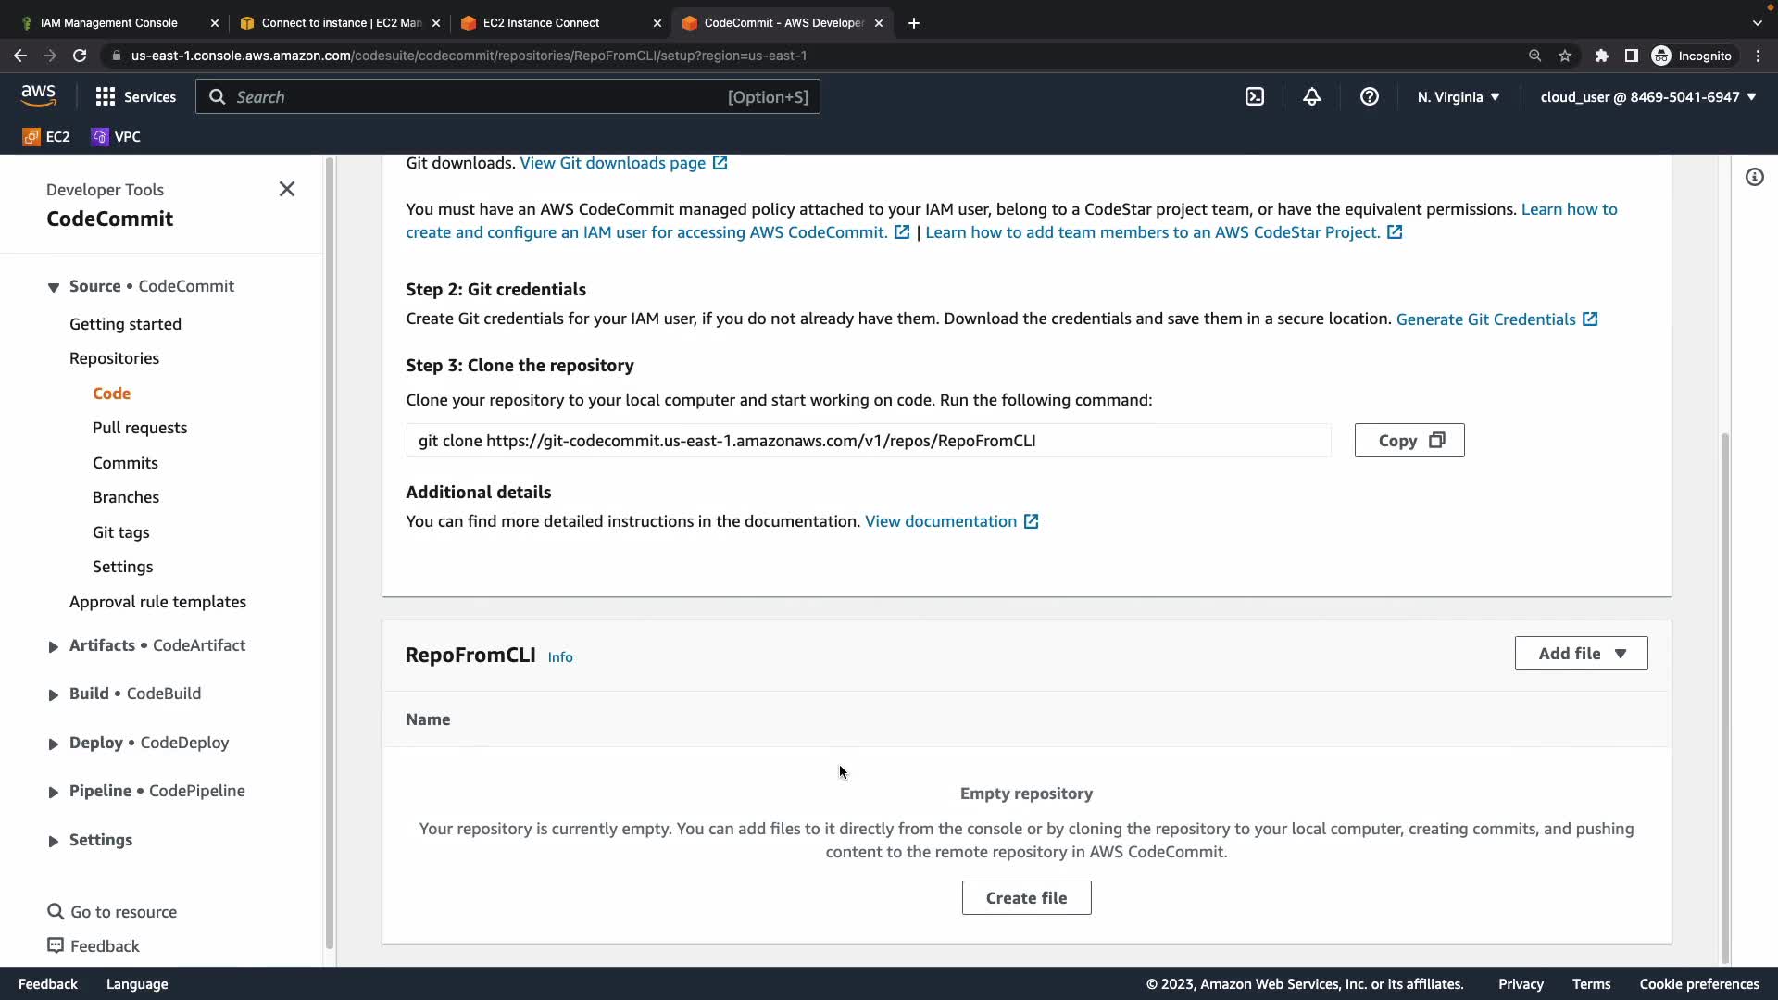Screen dimensions: 1778x1000
Task: Expand the Artifacts CodeArtifact section
Action: pos(53,646)
